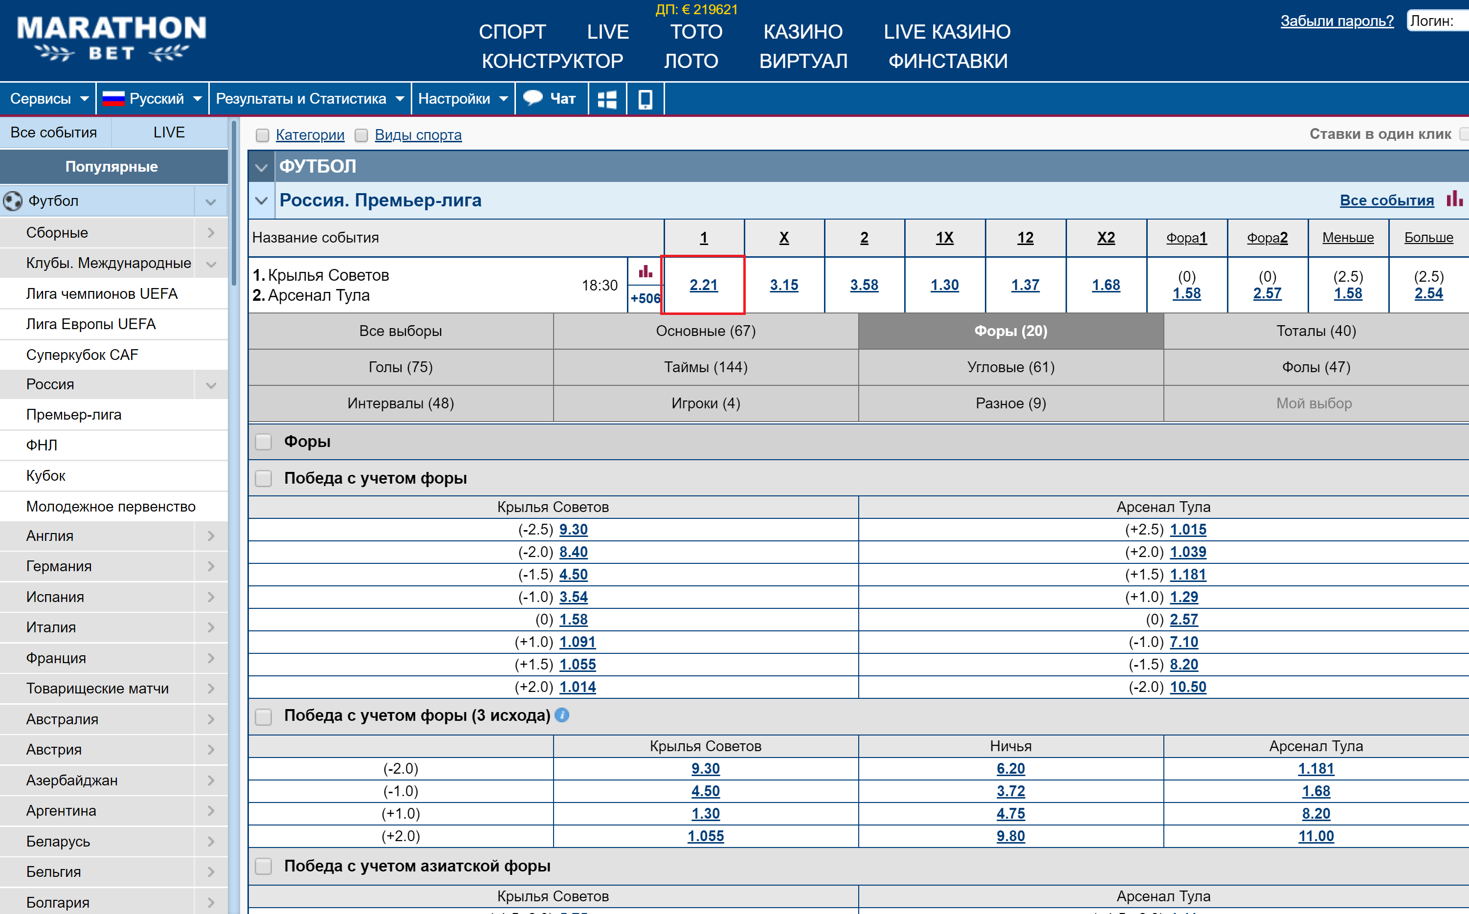1469x914 pixels.
Task: Click the football ball icon in sidebar
Action: (13, 201)
